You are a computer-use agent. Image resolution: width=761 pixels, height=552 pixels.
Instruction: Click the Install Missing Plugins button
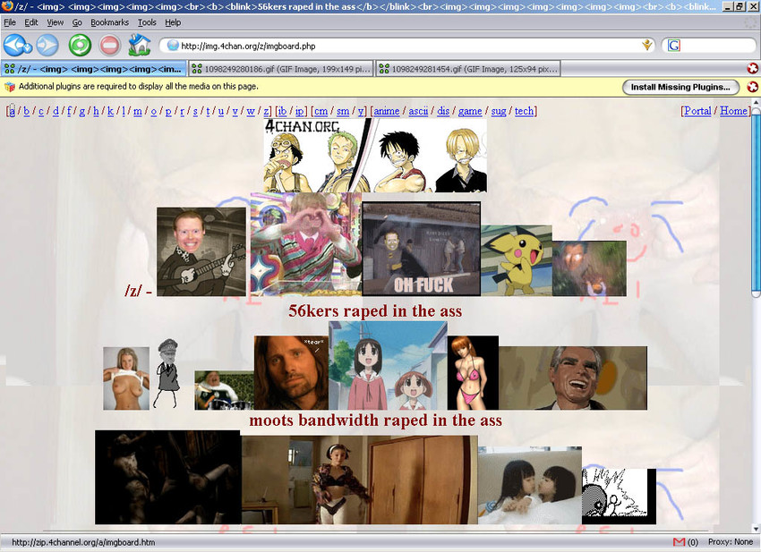point(680,88)
